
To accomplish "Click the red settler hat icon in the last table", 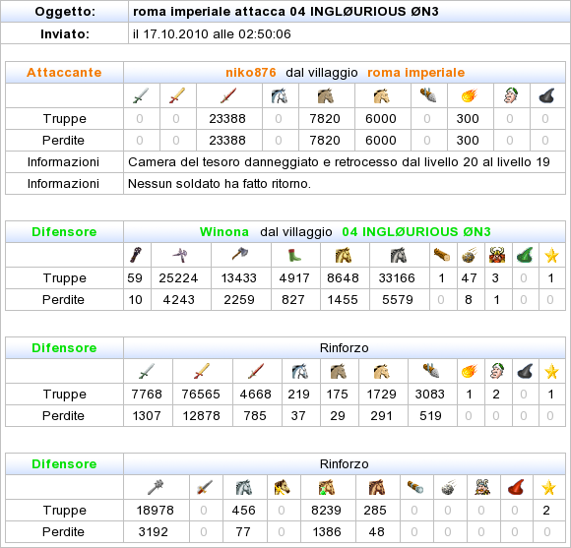I will tap(516, 487).
